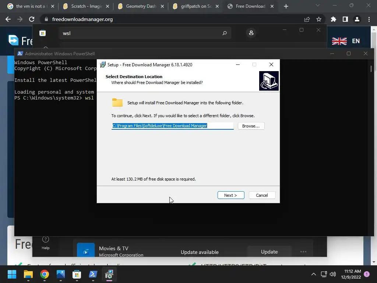Click the setup installer icon in dialog title bar
The image size is (377, 283).
(103, 65)
